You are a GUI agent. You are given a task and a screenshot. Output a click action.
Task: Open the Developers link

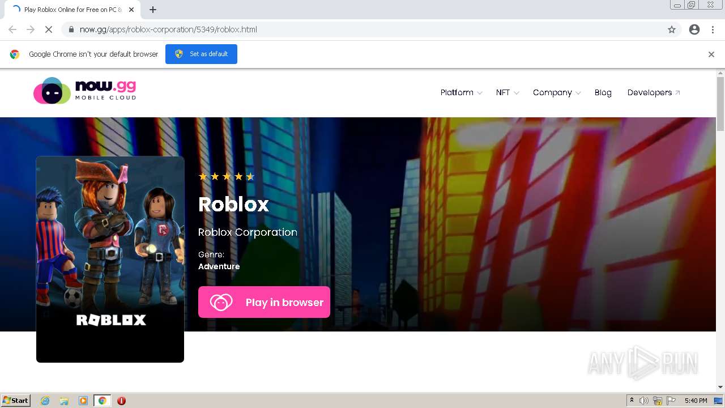654,92
